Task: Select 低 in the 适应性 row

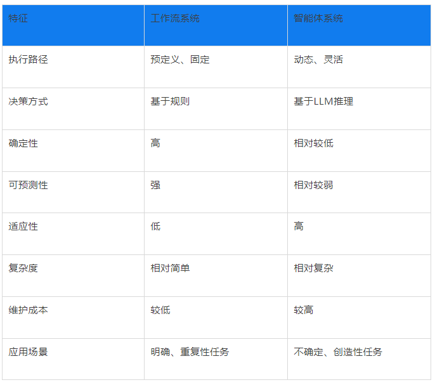Action: tap(216, 234)
